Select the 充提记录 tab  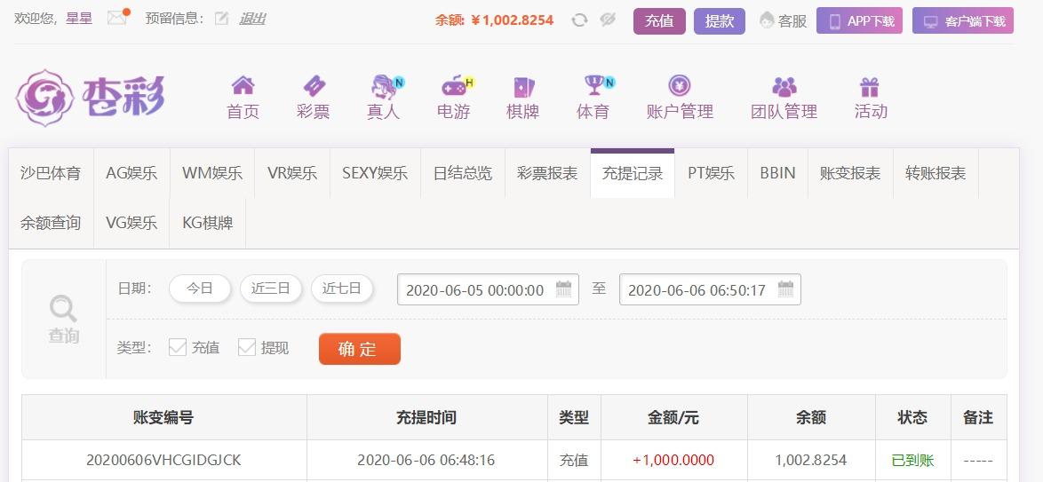pyautogui.click(x=633, y=173)
